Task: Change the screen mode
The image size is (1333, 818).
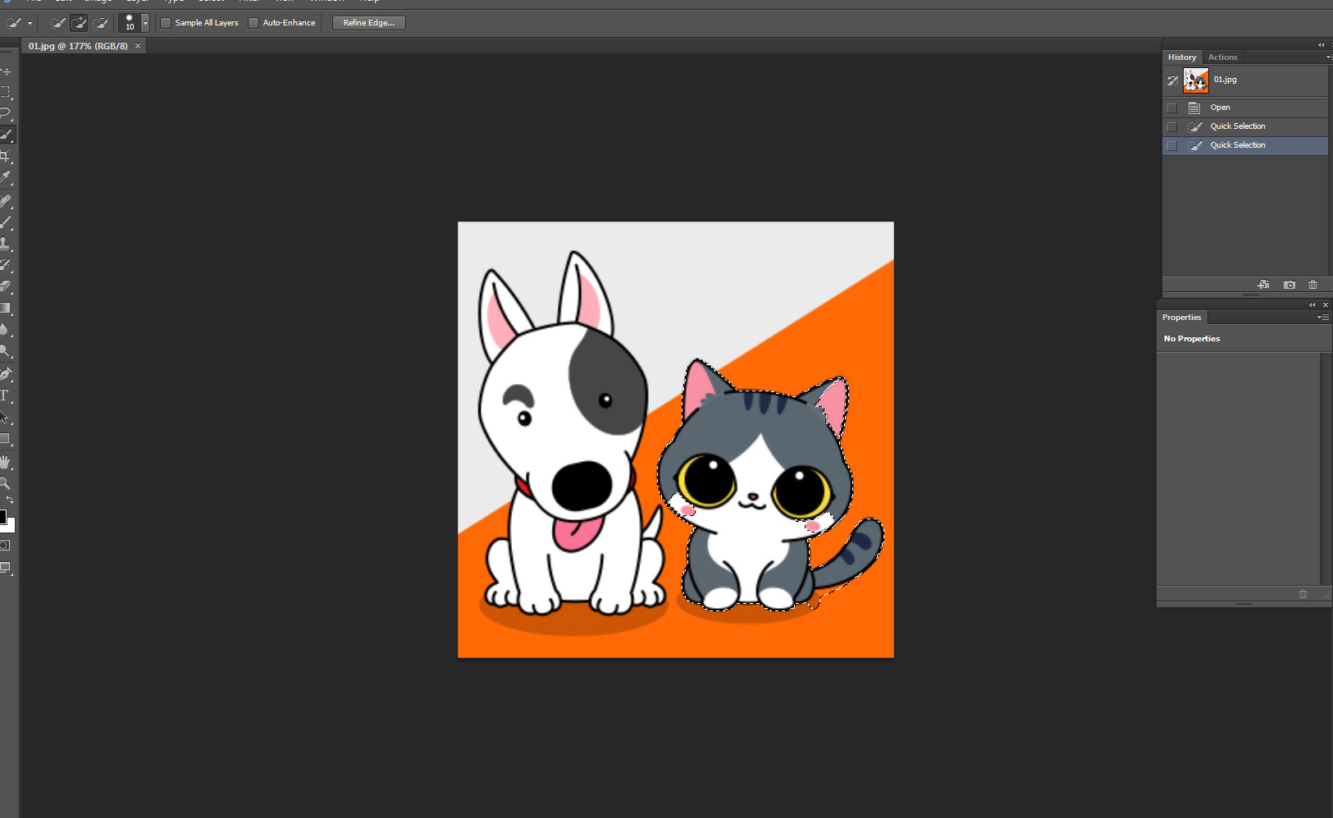Action: [x=7, y=568]
